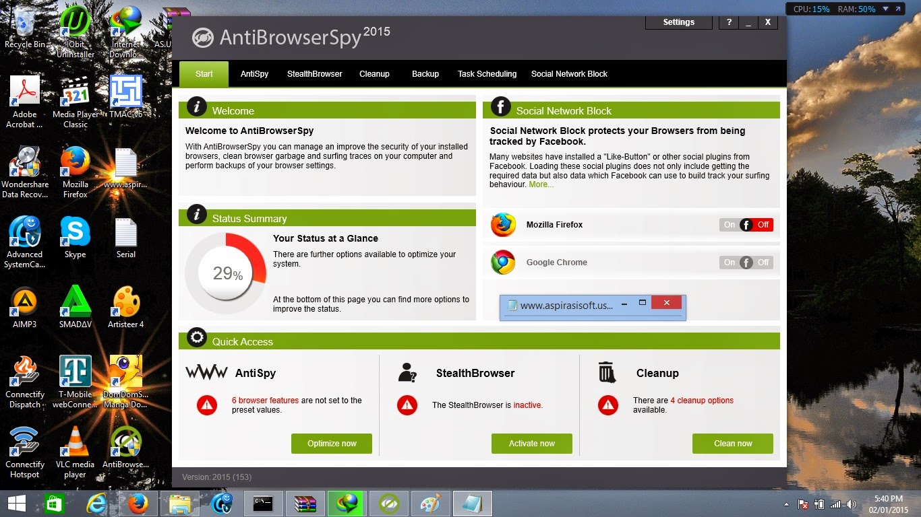This screenshot has width=921, height=517.
Task: Click the red warning icon under StealthBrowser
Action: click(x=407, y=405)
